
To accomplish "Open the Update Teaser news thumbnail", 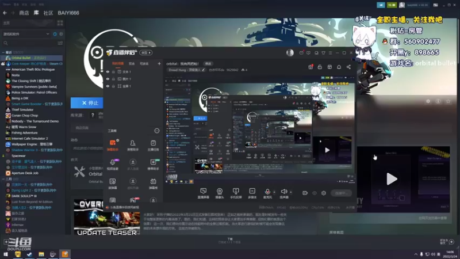I will click(107, 217).
